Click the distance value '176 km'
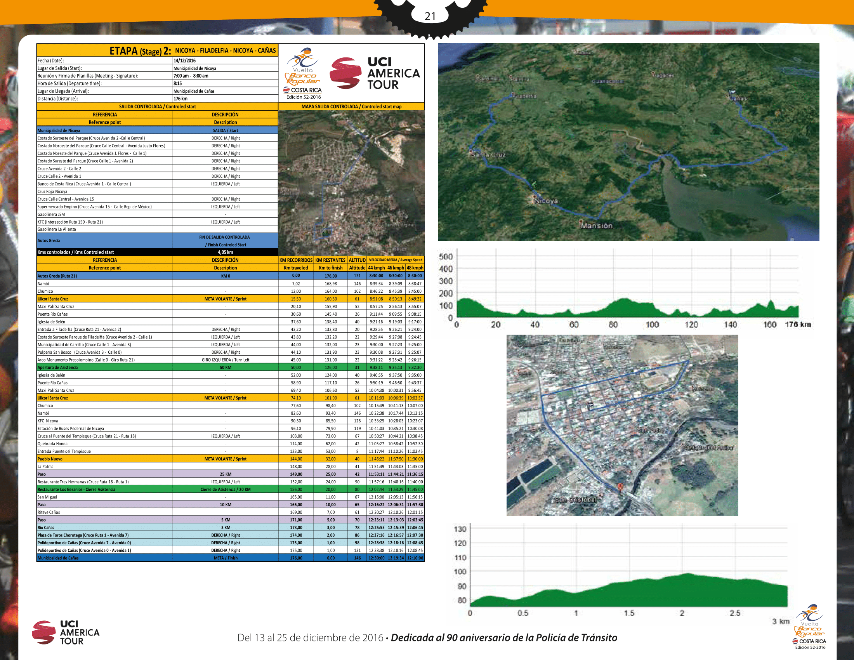854x660 pixels. pyautogui.click(x=180, y=99)
